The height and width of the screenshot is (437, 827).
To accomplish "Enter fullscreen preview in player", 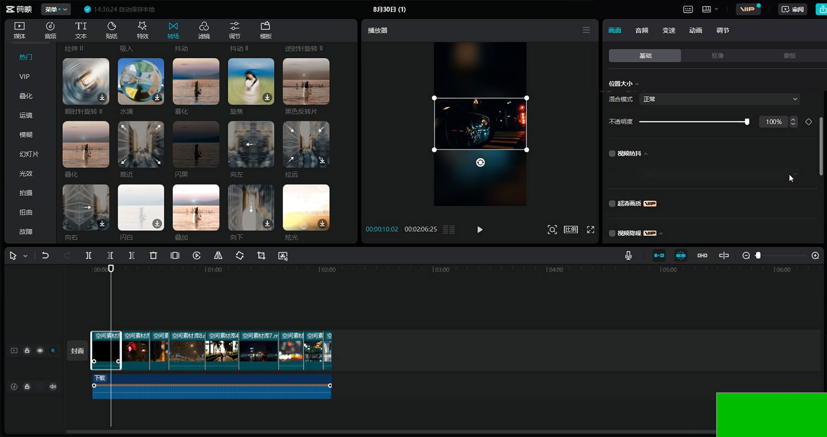I will [590, 230].
